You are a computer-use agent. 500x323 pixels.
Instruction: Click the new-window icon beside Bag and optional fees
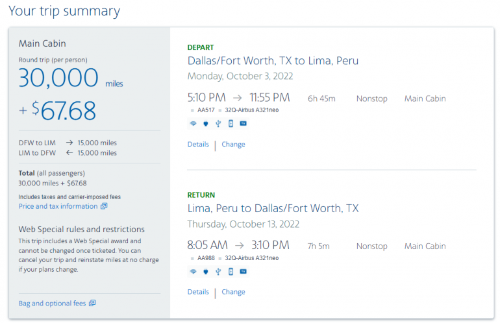point(92,303)
